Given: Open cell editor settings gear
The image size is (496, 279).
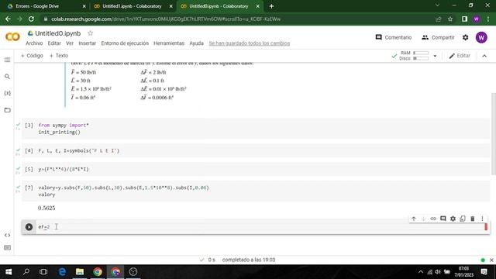Looking at the screenshot, I should click(x=453, y=219).
